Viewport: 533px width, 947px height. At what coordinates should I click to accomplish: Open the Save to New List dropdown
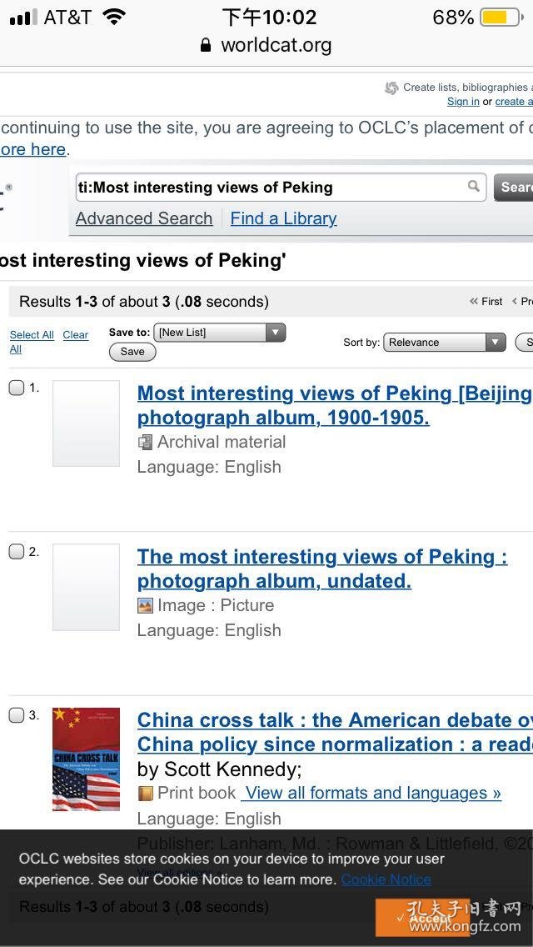(220, 333)
